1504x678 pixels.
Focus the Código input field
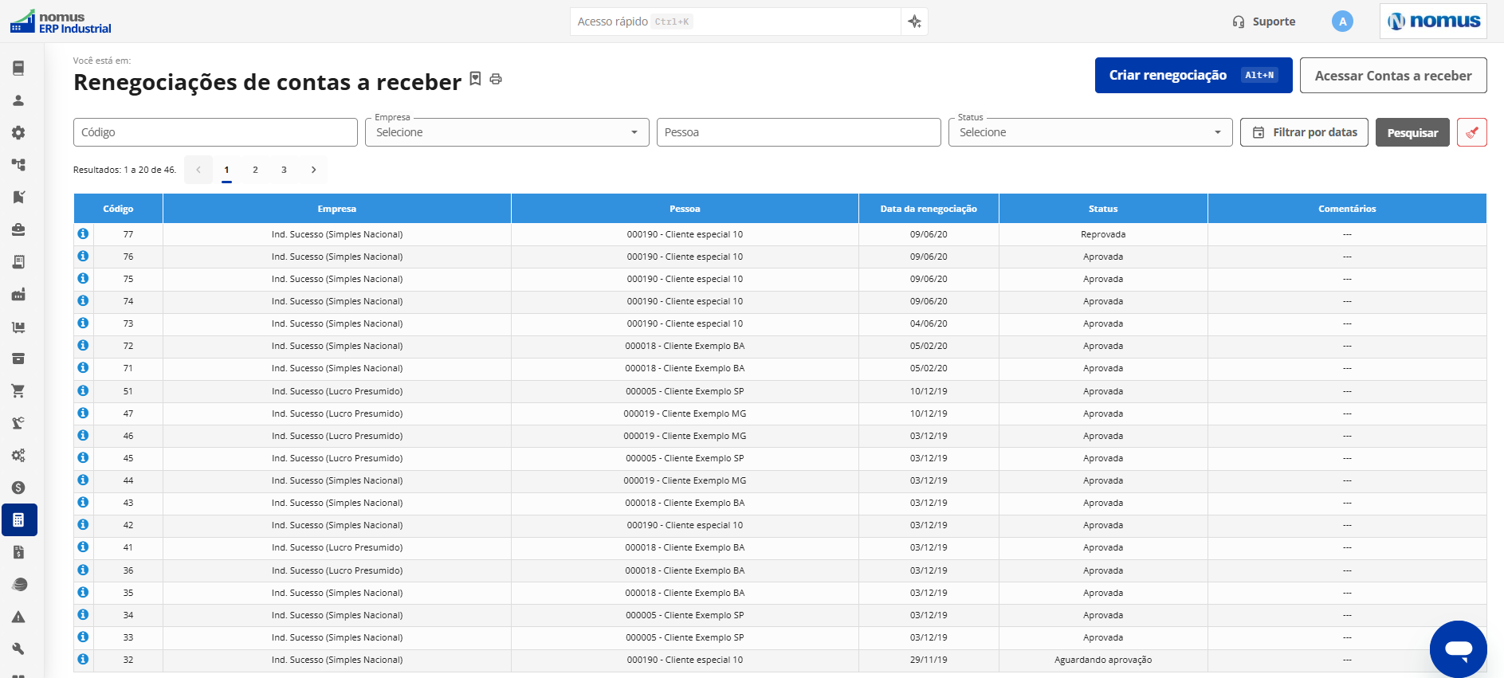(215, 132)
